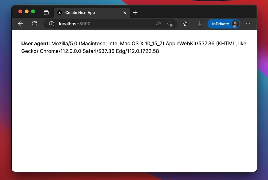Select the Create Next App tab
The image size is (268, 180).
(92, 13)
